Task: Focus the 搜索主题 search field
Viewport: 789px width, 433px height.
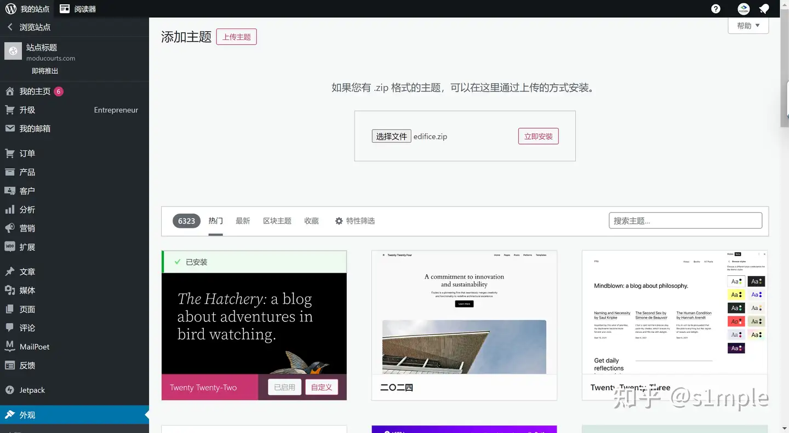Action: click(685, 221)
